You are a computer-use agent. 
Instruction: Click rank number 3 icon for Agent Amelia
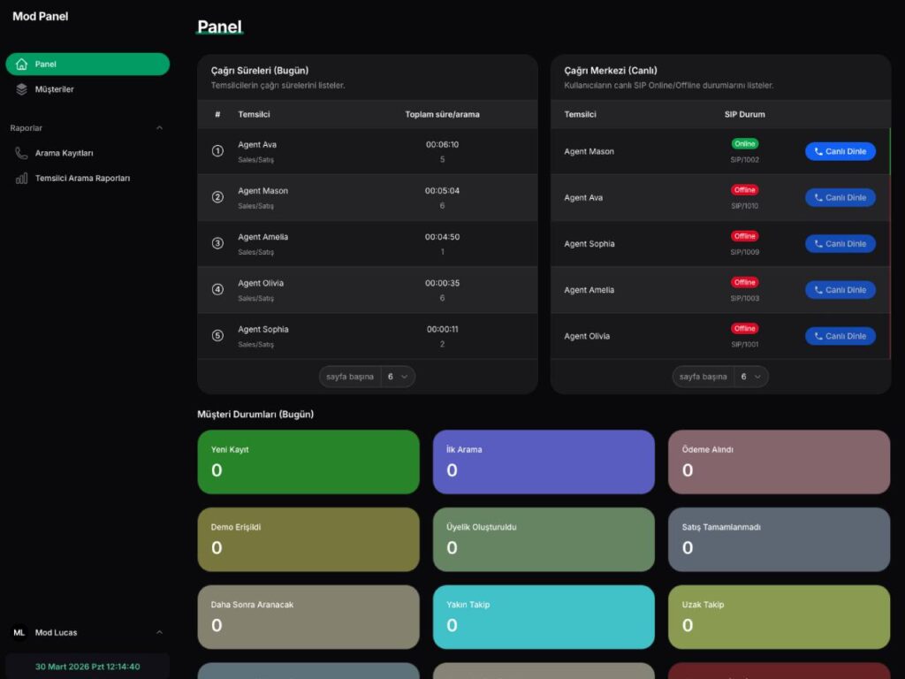(217, 244)
